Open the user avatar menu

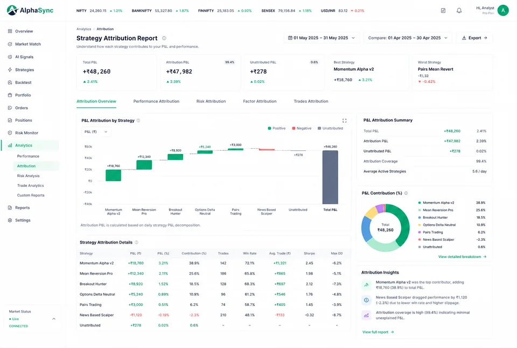(x=503, y=10)
